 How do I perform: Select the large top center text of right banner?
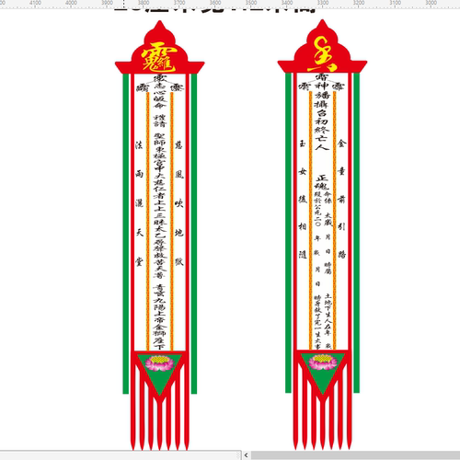pyautogui.click(x=322, y=111)
